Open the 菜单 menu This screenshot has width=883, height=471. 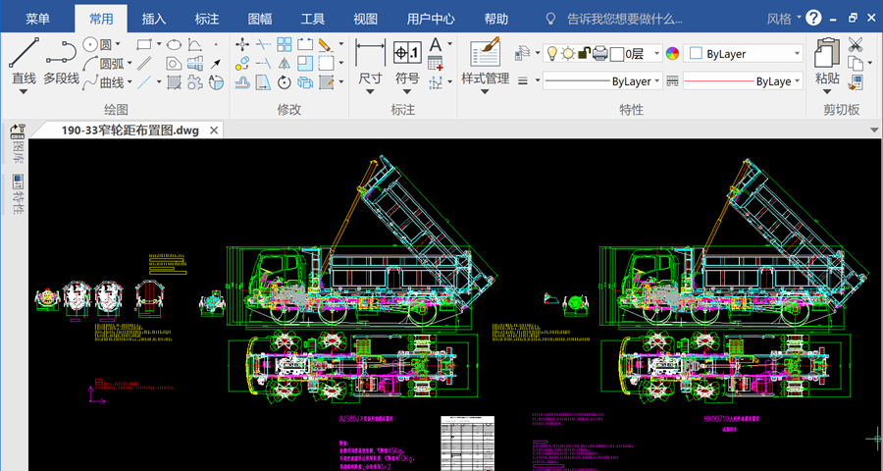pos(37,19)
